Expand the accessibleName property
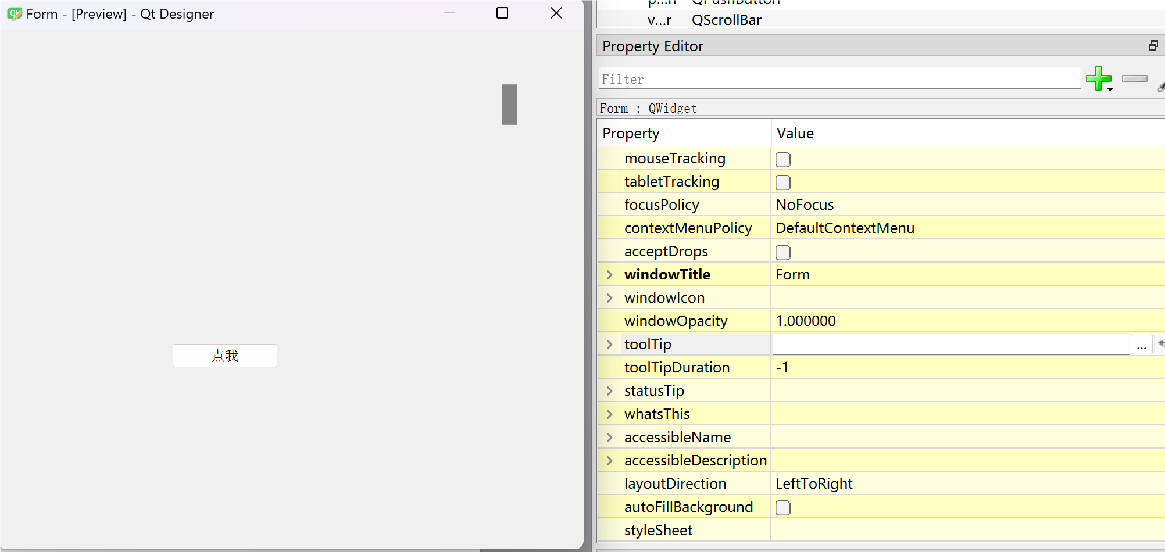1165x552 pixels. pos(609,438)
